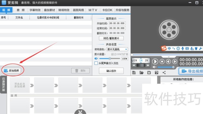Click the Sogou wrench toolbox icon

coord(200,48)
